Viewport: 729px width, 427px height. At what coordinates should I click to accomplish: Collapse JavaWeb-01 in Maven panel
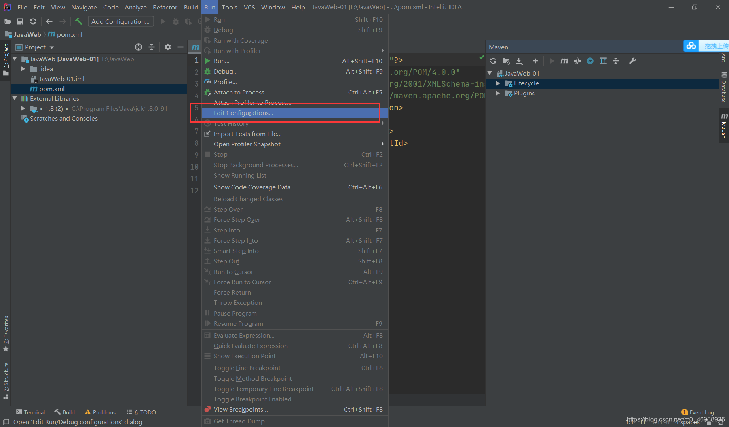pos(490,73)
